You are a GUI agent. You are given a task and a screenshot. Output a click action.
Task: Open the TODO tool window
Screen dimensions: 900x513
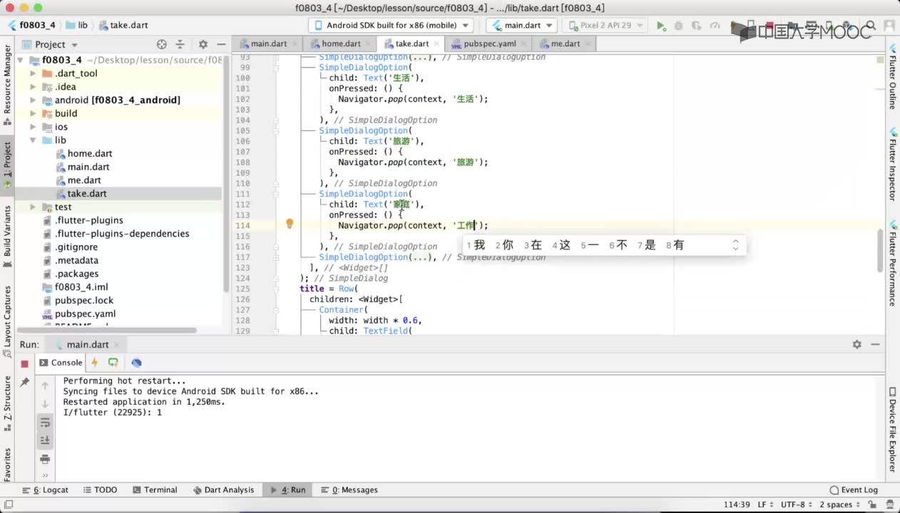[99, 490]
